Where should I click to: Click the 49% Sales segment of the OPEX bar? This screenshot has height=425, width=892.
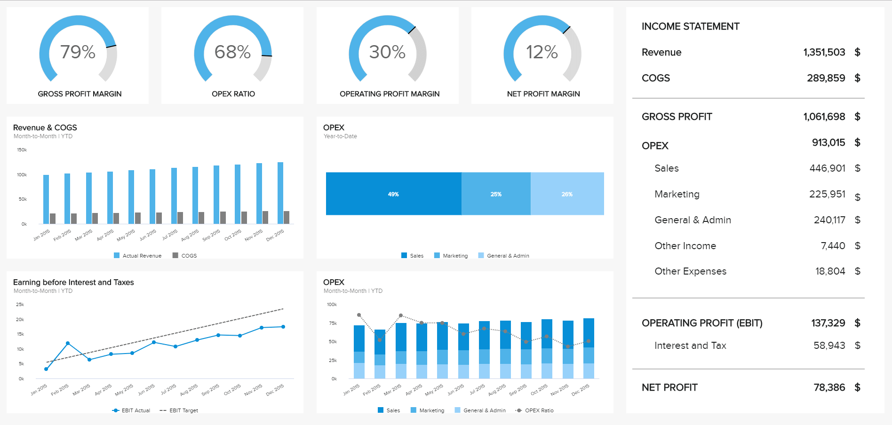(393, 194)
